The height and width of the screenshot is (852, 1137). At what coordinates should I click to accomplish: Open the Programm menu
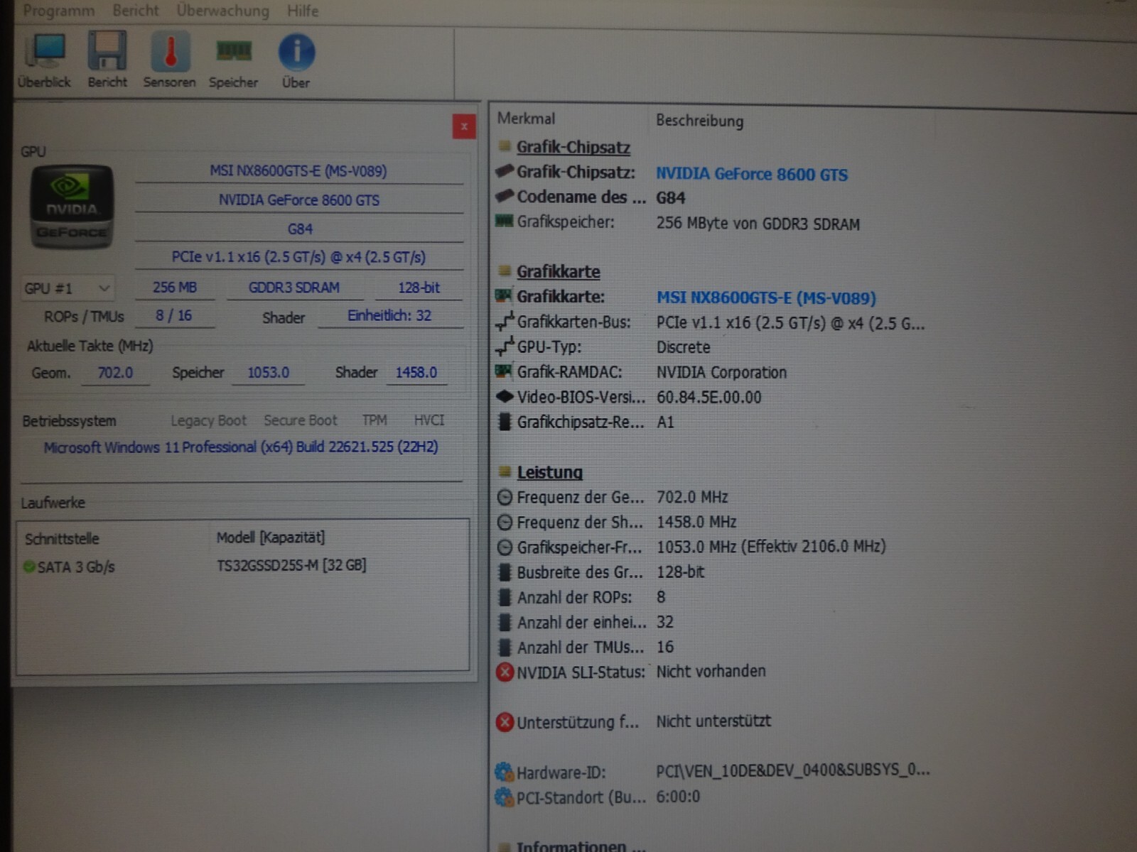click(x=59, y=11)
